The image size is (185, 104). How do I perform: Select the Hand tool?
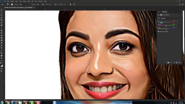(1, 55)
